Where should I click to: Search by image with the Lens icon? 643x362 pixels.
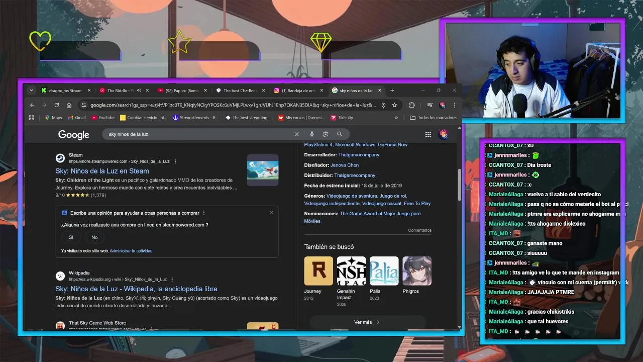click(326, 134)
